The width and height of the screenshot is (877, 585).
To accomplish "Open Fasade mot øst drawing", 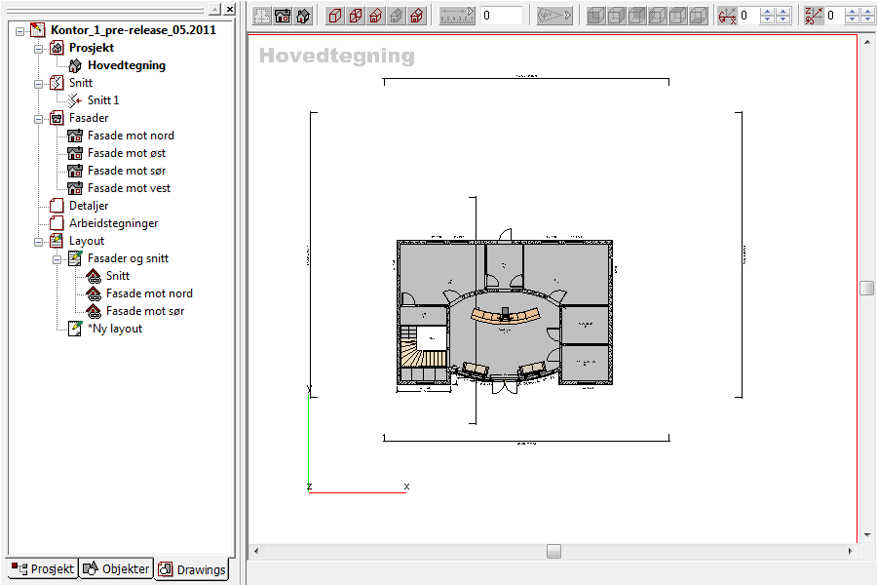I will (x=127, y=153).
